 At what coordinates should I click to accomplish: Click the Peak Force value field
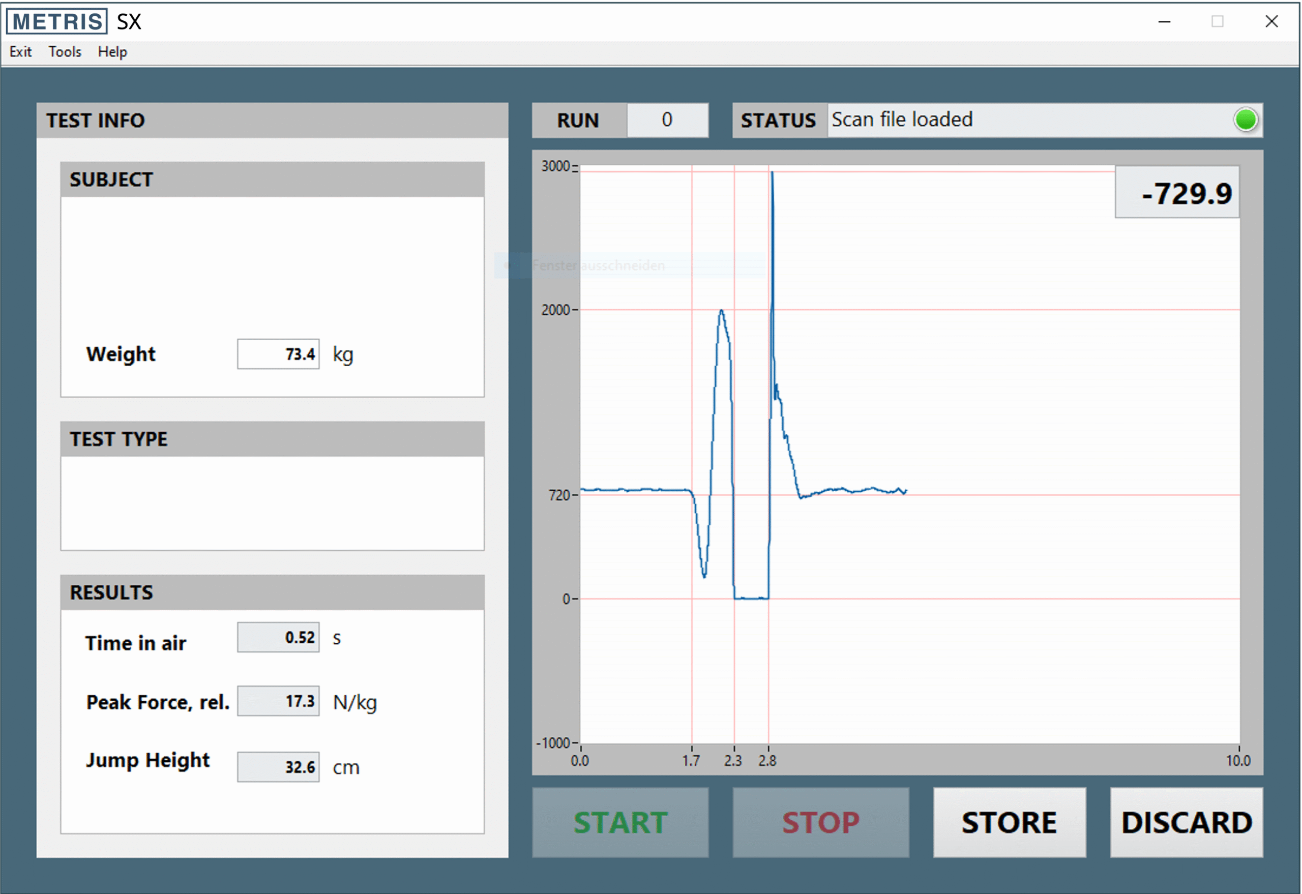point(278,701)
